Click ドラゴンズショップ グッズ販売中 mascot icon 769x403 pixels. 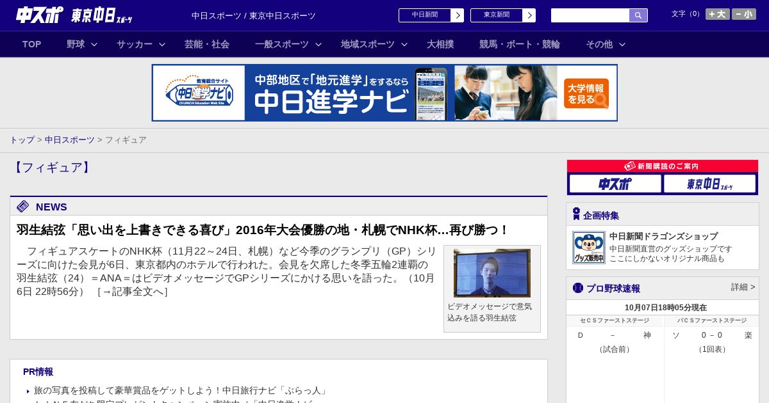coord(589,248)
